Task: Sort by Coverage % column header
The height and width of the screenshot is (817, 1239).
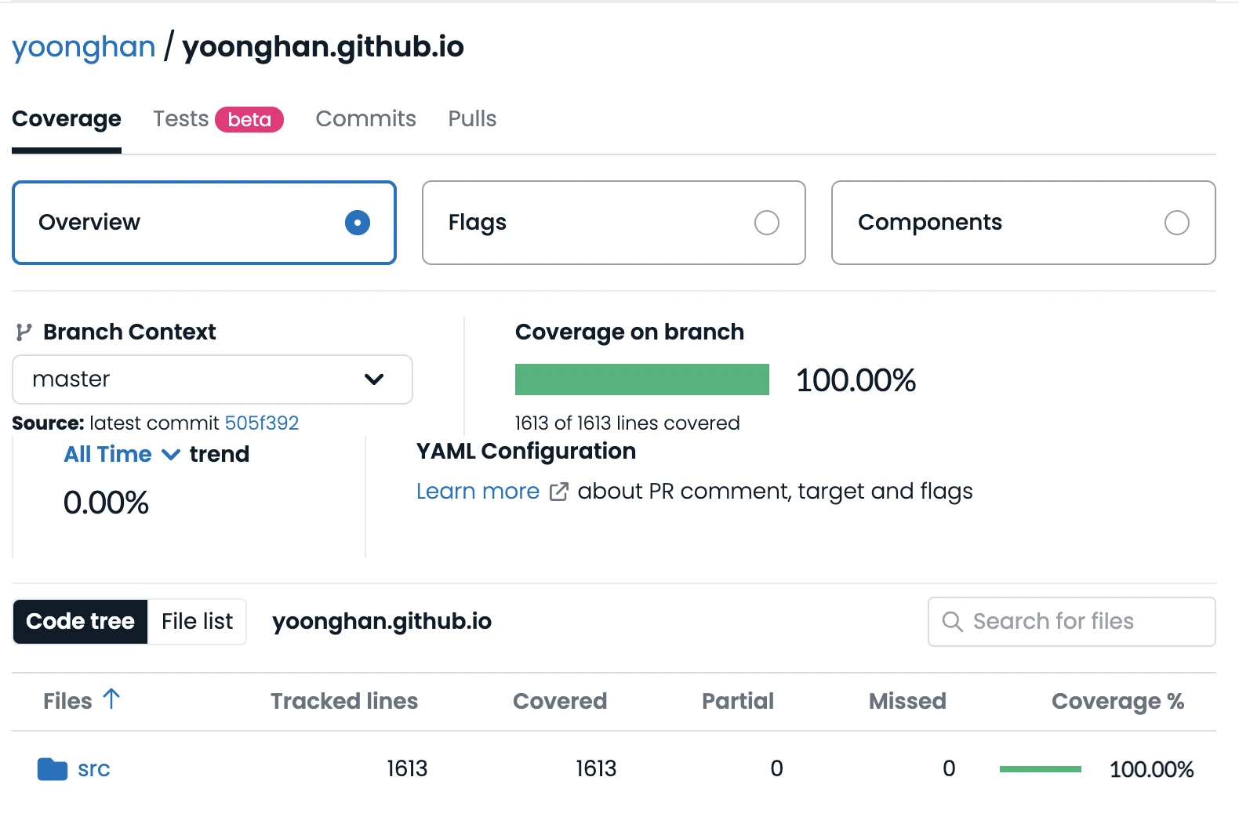Action: click(1117, 702)
